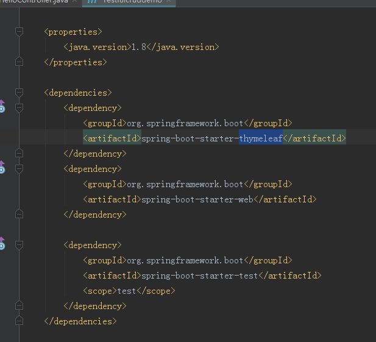This screenshot has width=376, height=342.
Task: Click the gutter icon beside the thymeleaf dependency
Action: click(x=2, y=106)
